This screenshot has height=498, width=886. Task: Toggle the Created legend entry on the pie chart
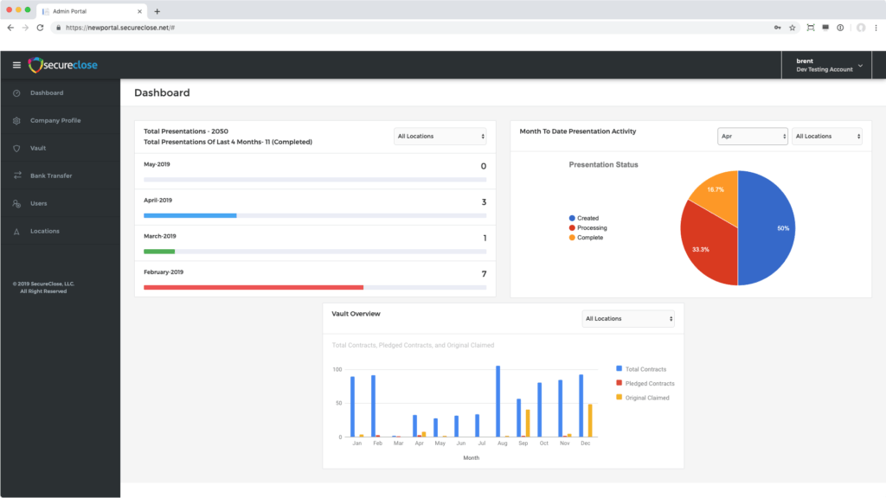(x=581, y=218)
